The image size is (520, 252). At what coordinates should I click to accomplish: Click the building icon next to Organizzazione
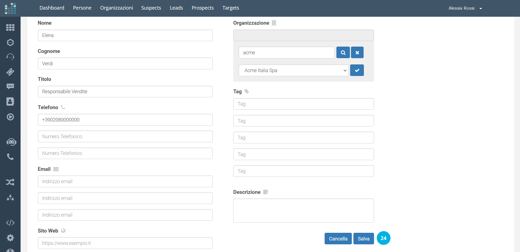[274, 23]
